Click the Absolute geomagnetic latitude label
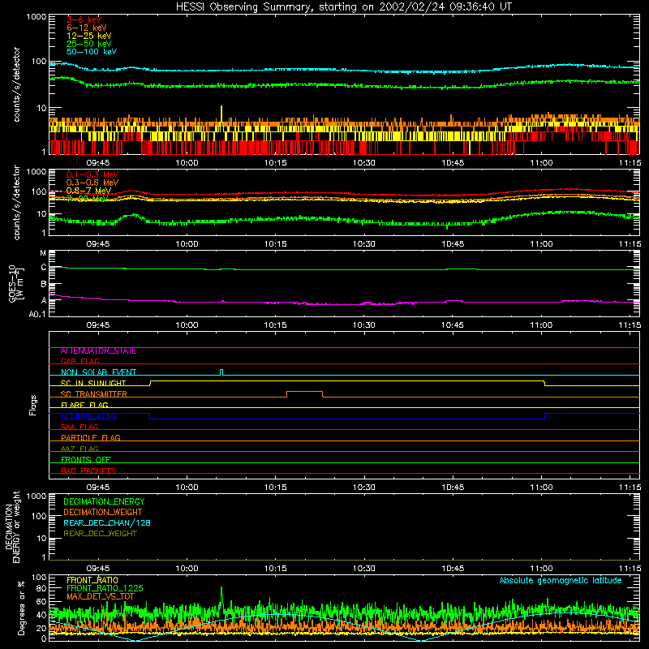Screen dimensions: 649x649 (561, 581)
